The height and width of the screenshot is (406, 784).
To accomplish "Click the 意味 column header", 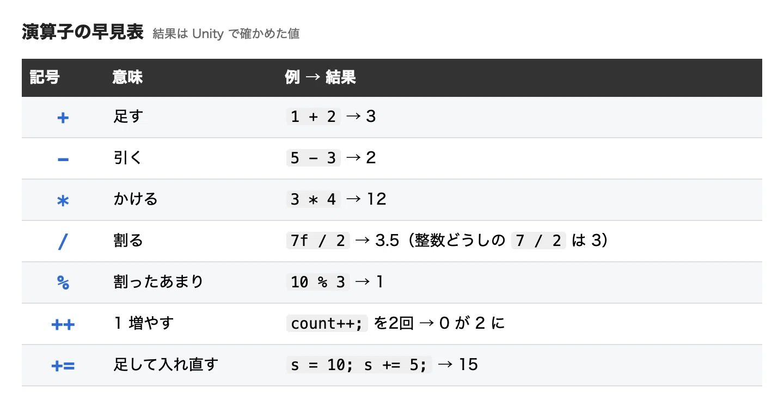I will coord(128,77).
